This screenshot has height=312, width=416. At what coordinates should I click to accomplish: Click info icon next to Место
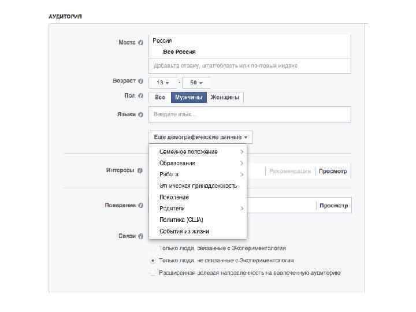pos(141,43)
